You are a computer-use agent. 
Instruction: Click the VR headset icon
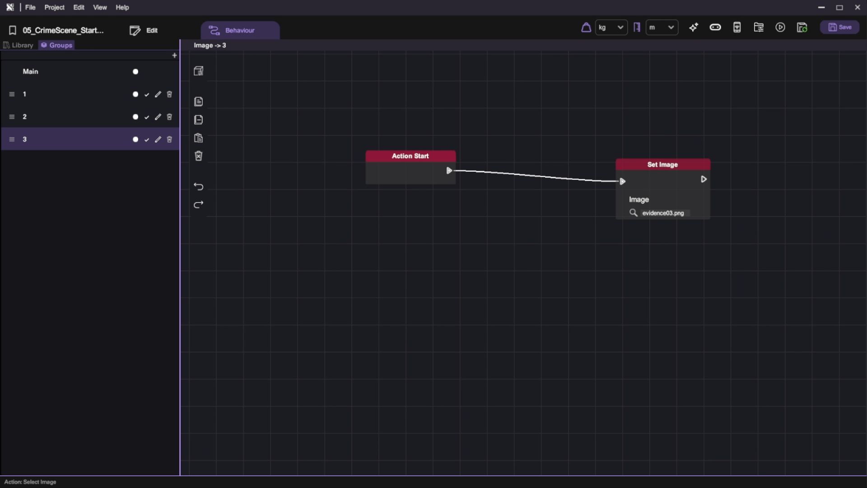tap(715, 28)
